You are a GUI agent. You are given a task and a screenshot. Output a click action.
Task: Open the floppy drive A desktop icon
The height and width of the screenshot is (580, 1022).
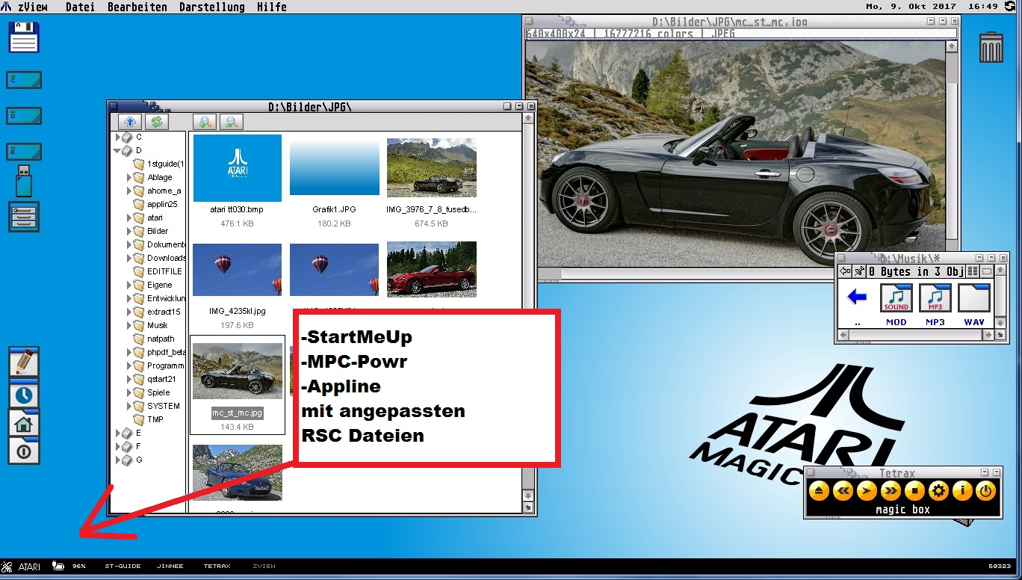point(24,36)
